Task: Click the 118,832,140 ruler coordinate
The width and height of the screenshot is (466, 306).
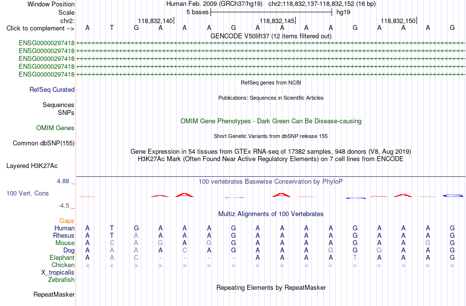Action: click(155, 21)
